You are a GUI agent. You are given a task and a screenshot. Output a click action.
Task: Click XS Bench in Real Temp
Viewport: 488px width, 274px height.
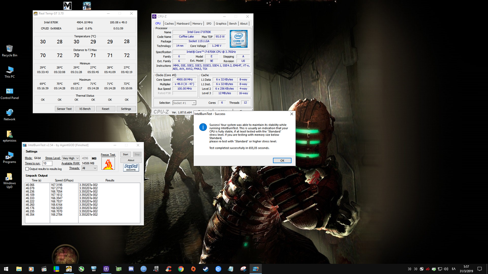85,109
